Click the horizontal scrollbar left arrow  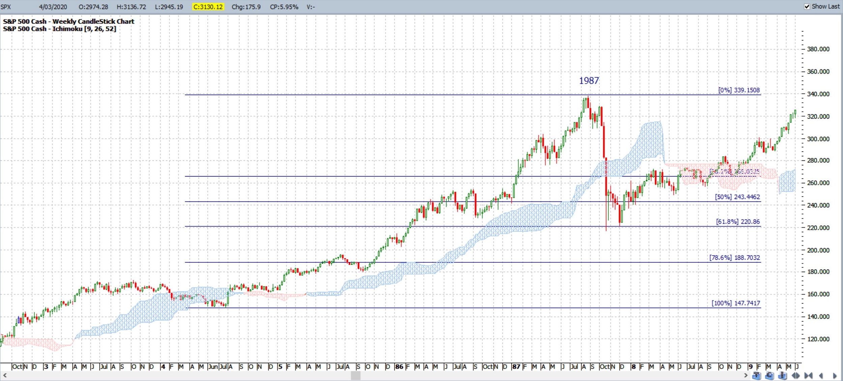(5, 375)
